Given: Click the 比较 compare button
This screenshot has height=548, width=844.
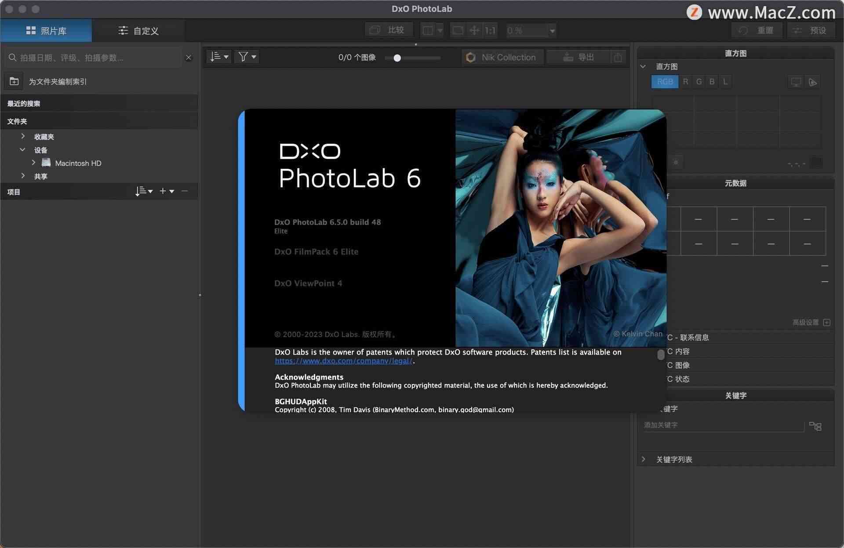Looking at the screenshot, I should pyautogui.click(x=389, y=30).
